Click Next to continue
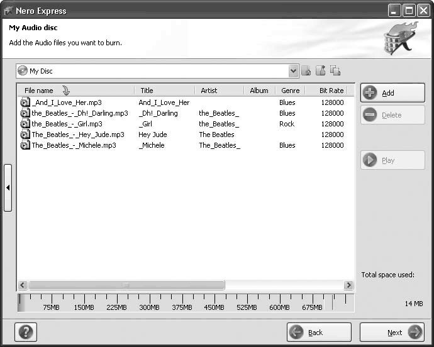This screenshot has height=347, width=434. (x=391, y=333)
